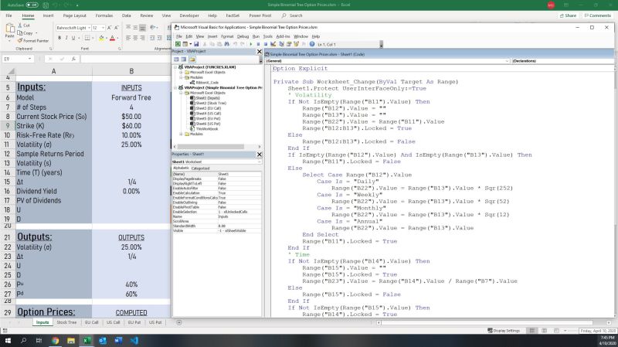
Task: Click the Excel formula bar input
Action: point(125,59)
